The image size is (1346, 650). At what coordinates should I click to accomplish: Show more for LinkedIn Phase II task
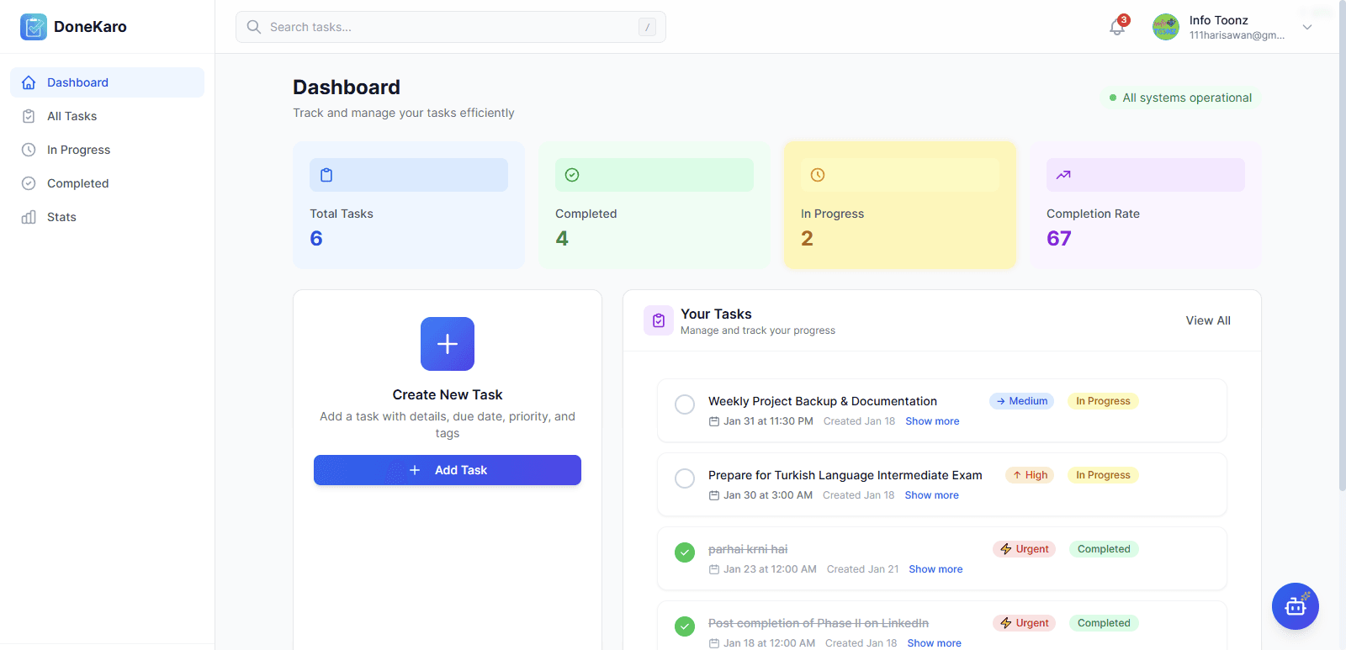(x=934, y=643)
